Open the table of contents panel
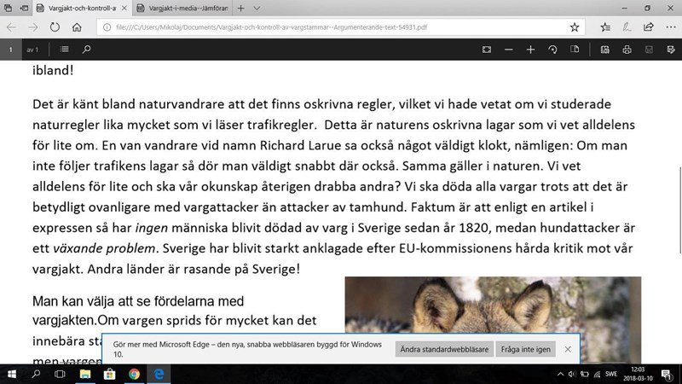 pos(65,49)
